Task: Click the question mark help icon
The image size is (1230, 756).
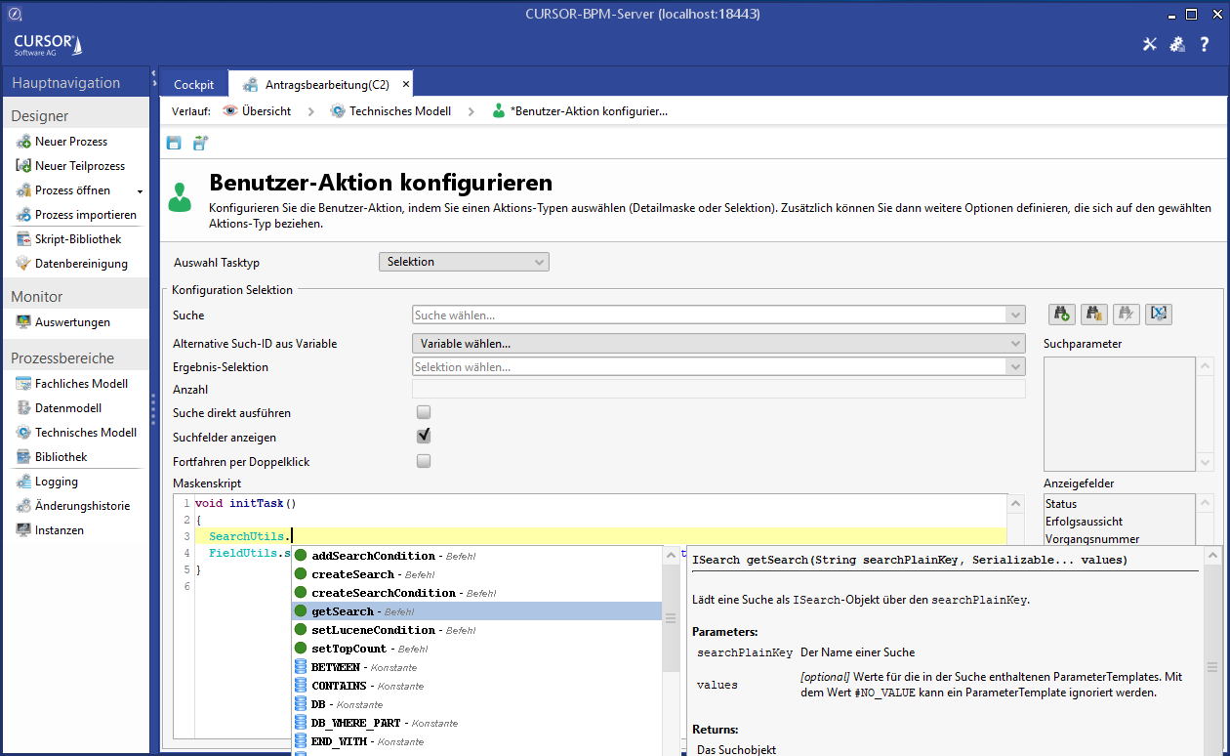Action: 1205,44
